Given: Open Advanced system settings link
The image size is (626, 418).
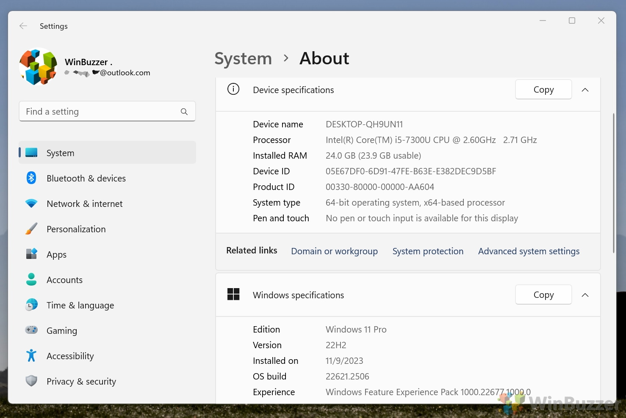Looking at the screenshot, I should point(529,251).
